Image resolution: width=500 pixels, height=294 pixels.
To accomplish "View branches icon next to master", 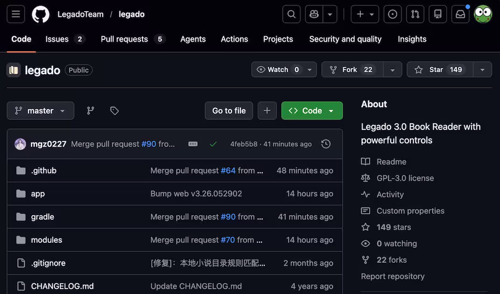I will click(91, 111).
